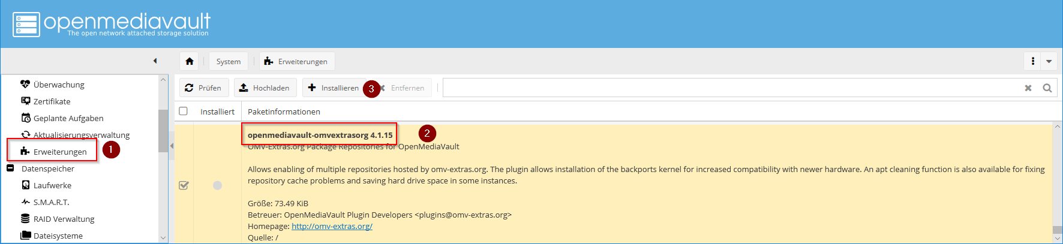Click the Installieren plus button
The width and height of the screenshot is (1063, 244).
point(333,88)
